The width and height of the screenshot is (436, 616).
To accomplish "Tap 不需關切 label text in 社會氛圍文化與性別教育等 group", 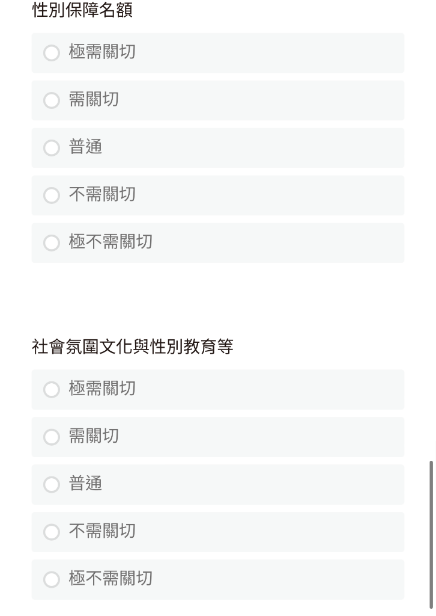I will click(102, 531).
